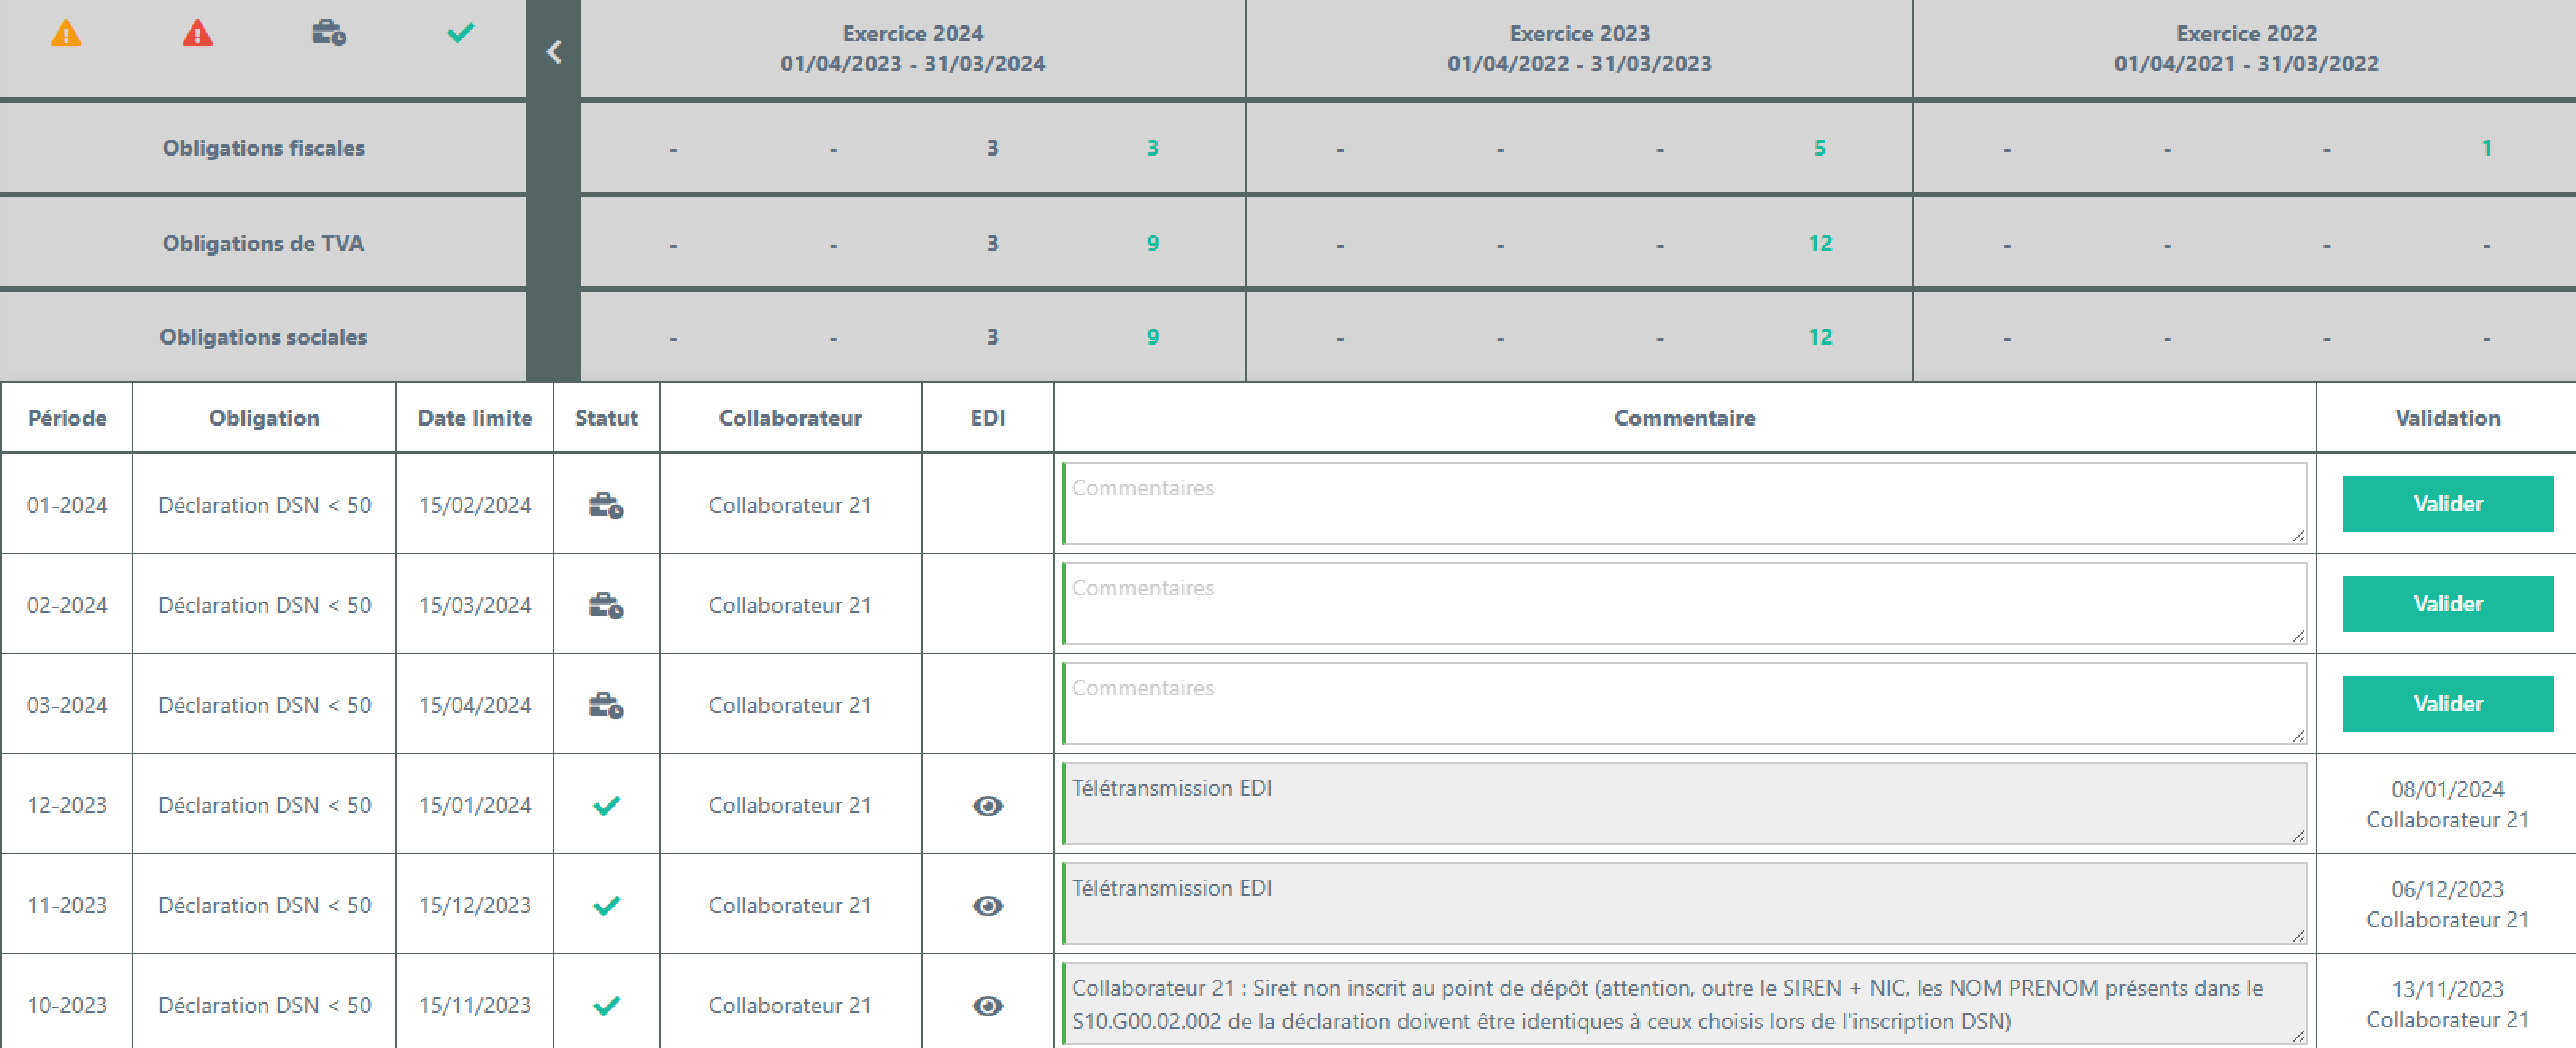Click Commentaire column header
Image resolution: width=2576 pixels, height=1048 pixels.
click(x=1684, y=418)
